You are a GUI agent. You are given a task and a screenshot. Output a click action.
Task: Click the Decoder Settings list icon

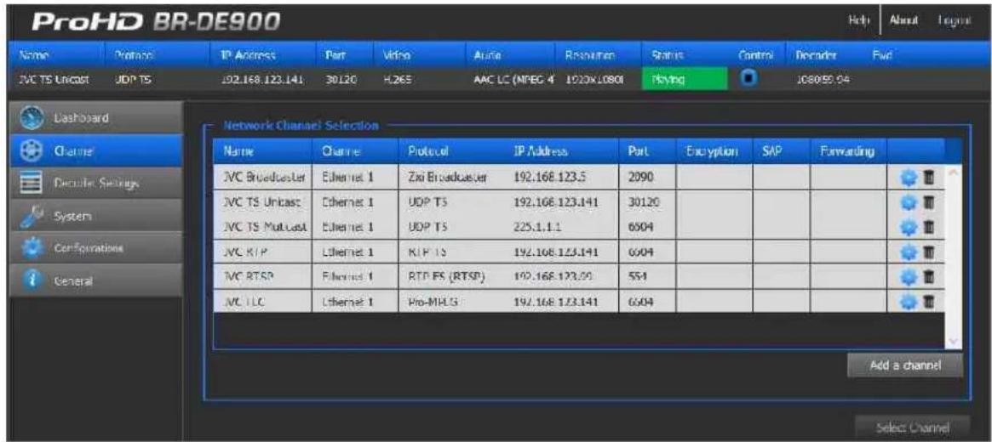[x=32, y=183]
